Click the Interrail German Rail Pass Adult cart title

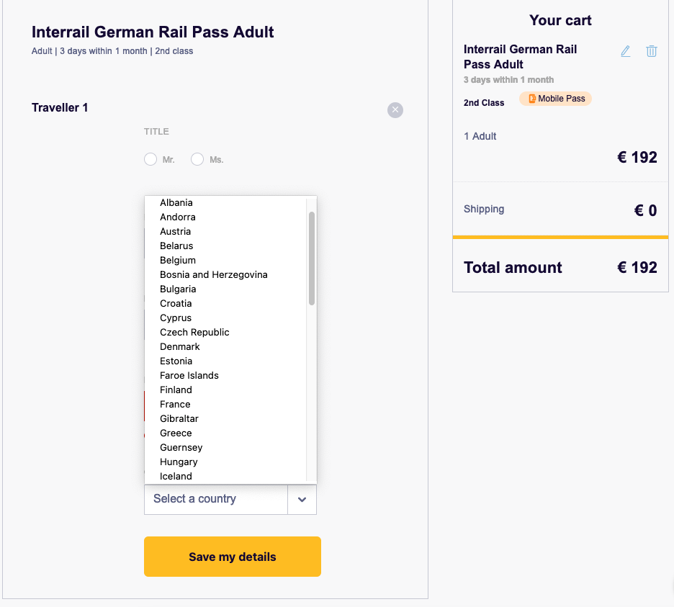520,57
